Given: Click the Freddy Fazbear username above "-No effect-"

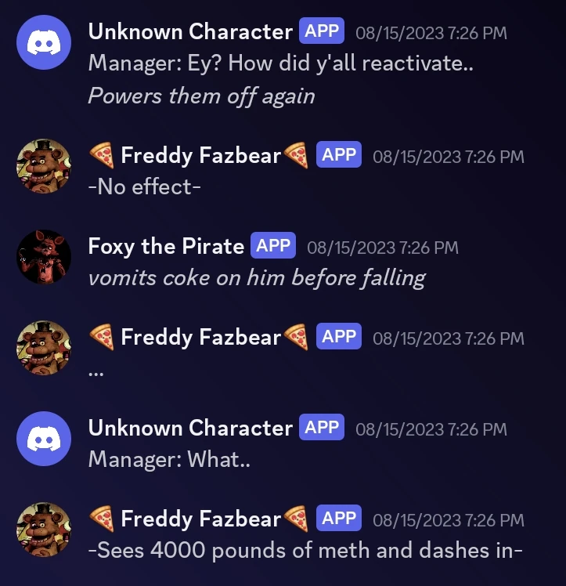Looking at the screenshot, I should (x=200, y=156).
